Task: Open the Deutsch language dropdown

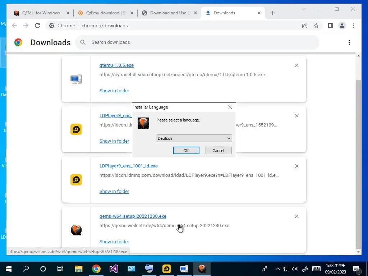Action: [x=194, y=138]
